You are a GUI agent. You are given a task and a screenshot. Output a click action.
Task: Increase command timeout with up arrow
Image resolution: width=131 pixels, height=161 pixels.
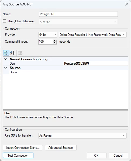tap(55, 40)
